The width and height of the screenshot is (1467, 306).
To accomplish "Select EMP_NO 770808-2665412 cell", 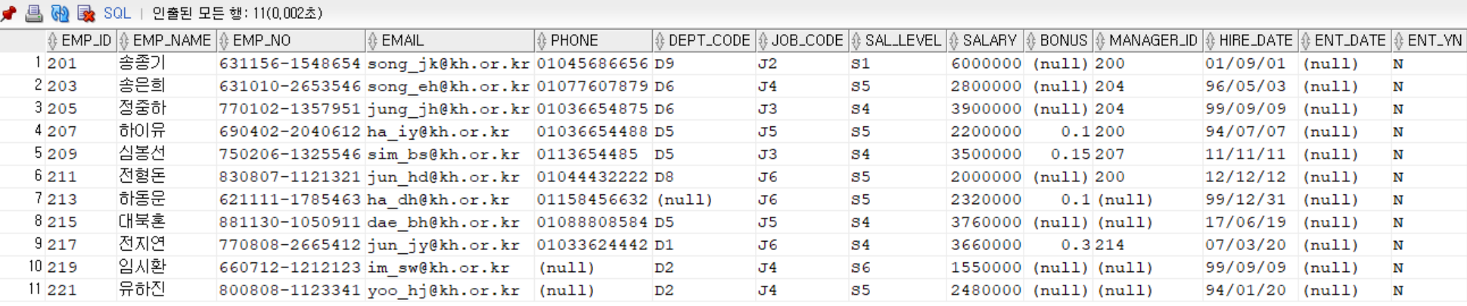I will [x=291, y=245].
